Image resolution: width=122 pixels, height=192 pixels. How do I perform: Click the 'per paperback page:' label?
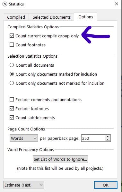59,139
